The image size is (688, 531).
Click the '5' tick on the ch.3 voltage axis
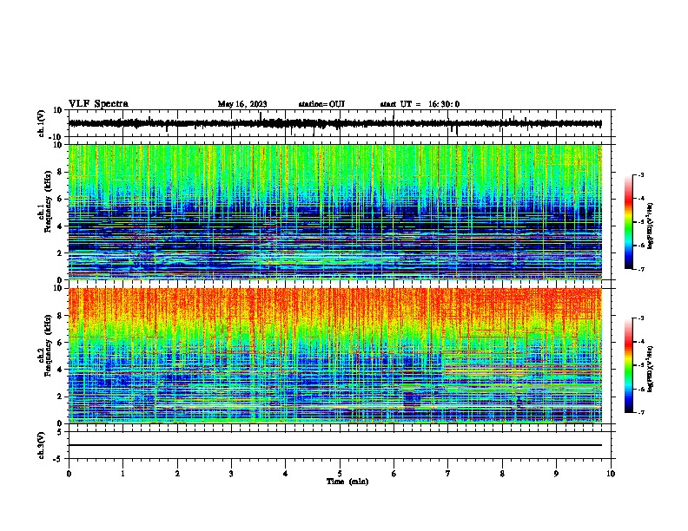pos(60,432)
